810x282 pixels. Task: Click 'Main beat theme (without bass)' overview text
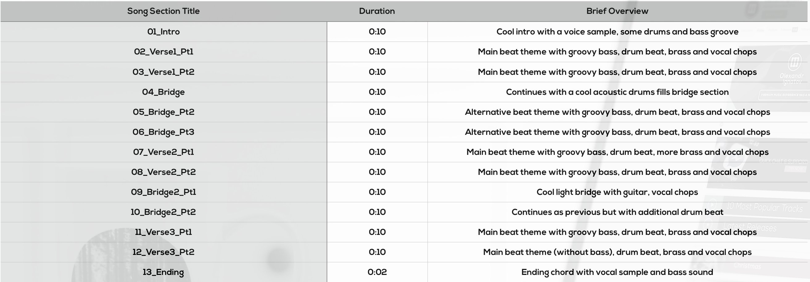pos(617,252)
